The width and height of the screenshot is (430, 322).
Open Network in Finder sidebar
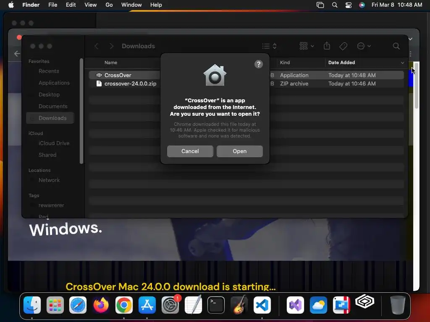(x=49, y=180)
